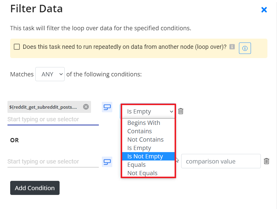Expand the Matches ANY dropdown
Image resolution: width=277 pixels, height=209 pixels.
(x=50, y=74)
